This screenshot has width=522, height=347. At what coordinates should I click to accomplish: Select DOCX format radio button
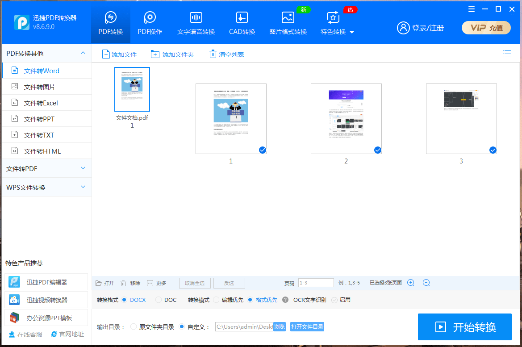(x=124, y=300)
